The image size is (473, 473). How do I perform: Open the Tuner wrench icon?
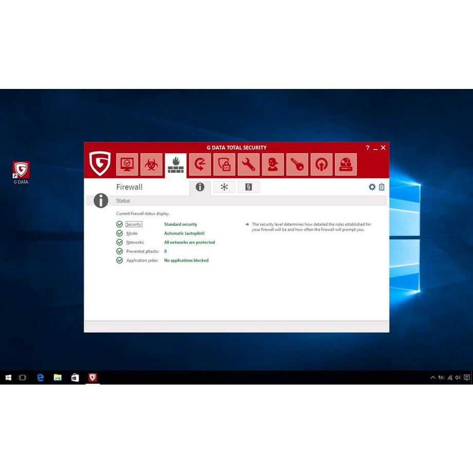click(249, 164)
